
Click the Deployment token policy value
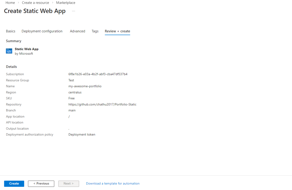pos(82,134)
